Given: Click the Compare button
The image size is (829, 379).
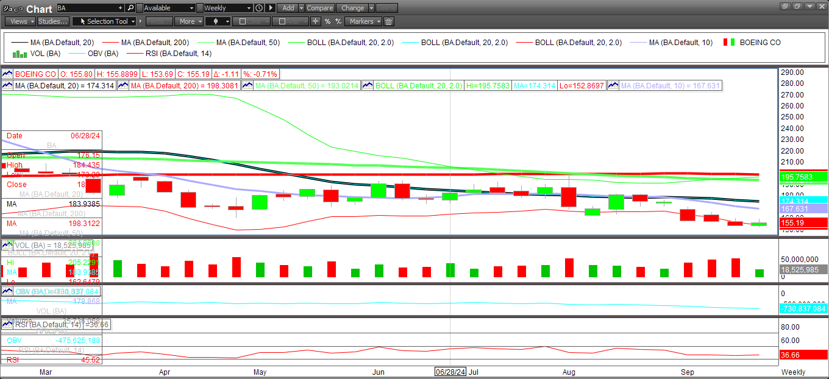Looking at the screenshot, I should 319,8.
